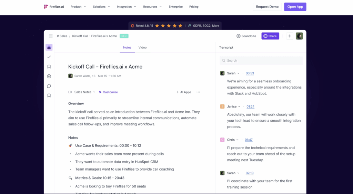Open the checkmark tasks sidebar icon

(49, 57)
